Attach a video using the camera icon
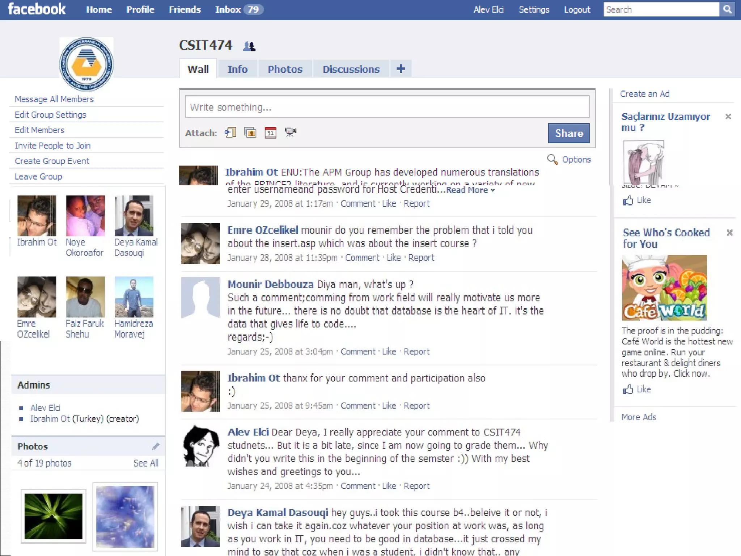Screen dimensions: 741x556 coord(290,132)
